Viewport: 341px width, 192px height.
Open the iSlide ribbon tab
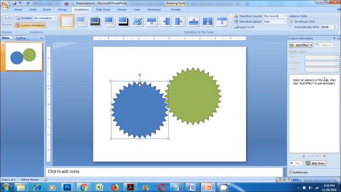(33, 10)
